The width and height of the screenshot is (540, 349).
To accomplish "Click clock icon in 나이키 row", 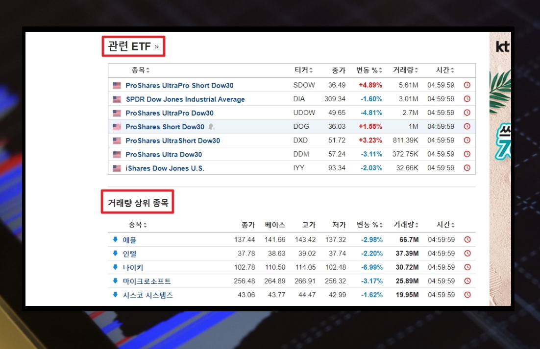I will [x=467, y=267].
